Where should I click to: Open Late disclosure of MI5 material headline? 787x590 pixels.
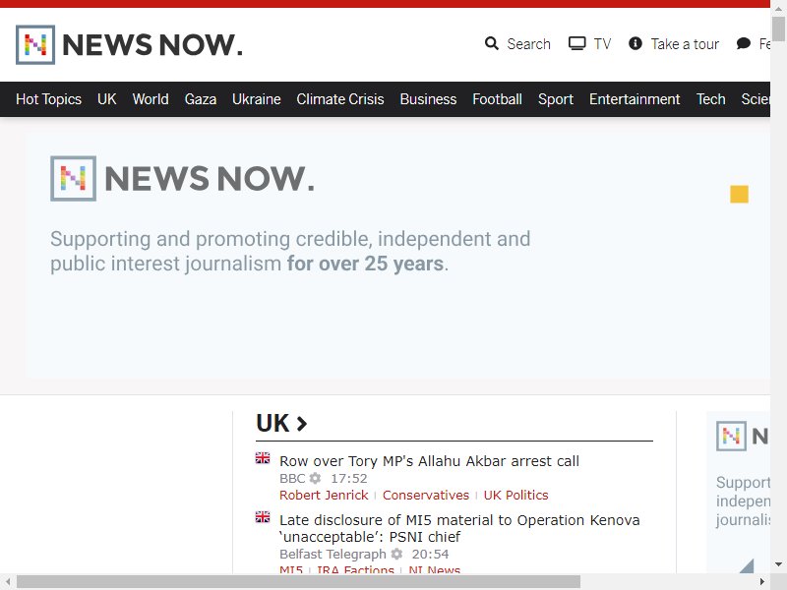click(x=459, y=528)
